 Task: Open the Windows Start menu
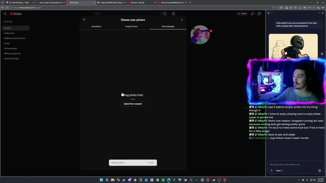101,180
